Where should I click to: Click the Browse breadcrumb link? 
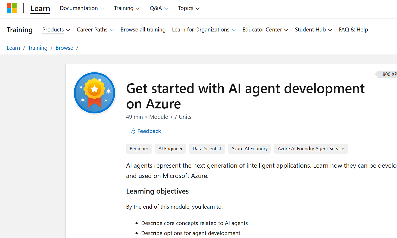coord(64,48)
